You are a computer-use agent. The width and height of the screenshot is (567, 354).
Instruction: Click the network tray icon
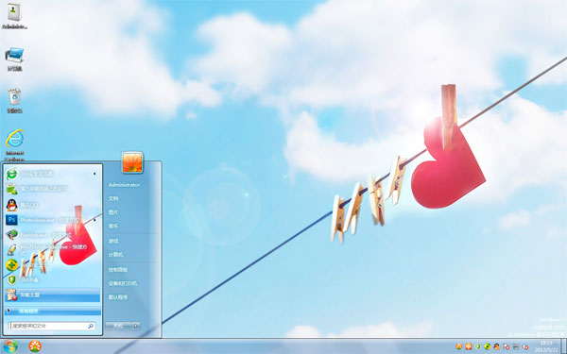click(516, 346)
